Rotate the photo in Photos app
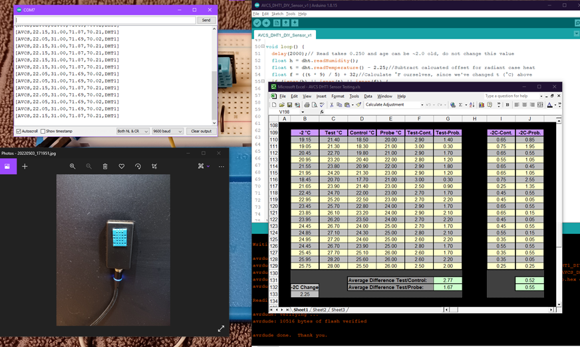 (x=138, y=166)
